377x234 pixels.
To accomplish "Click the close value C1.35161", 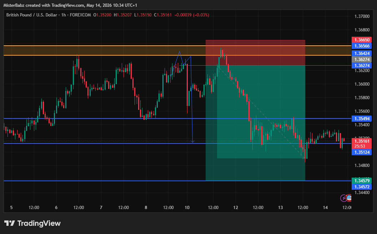I will (163, 15).
